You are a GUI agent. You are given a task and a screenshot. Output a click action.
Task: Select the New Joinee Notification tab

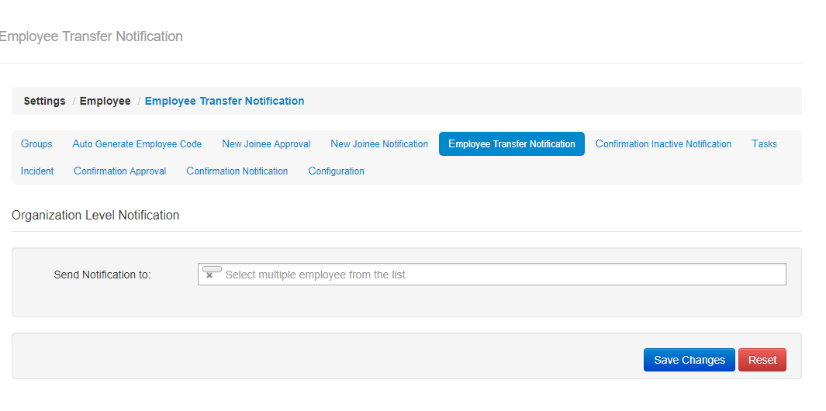point(379,144)
